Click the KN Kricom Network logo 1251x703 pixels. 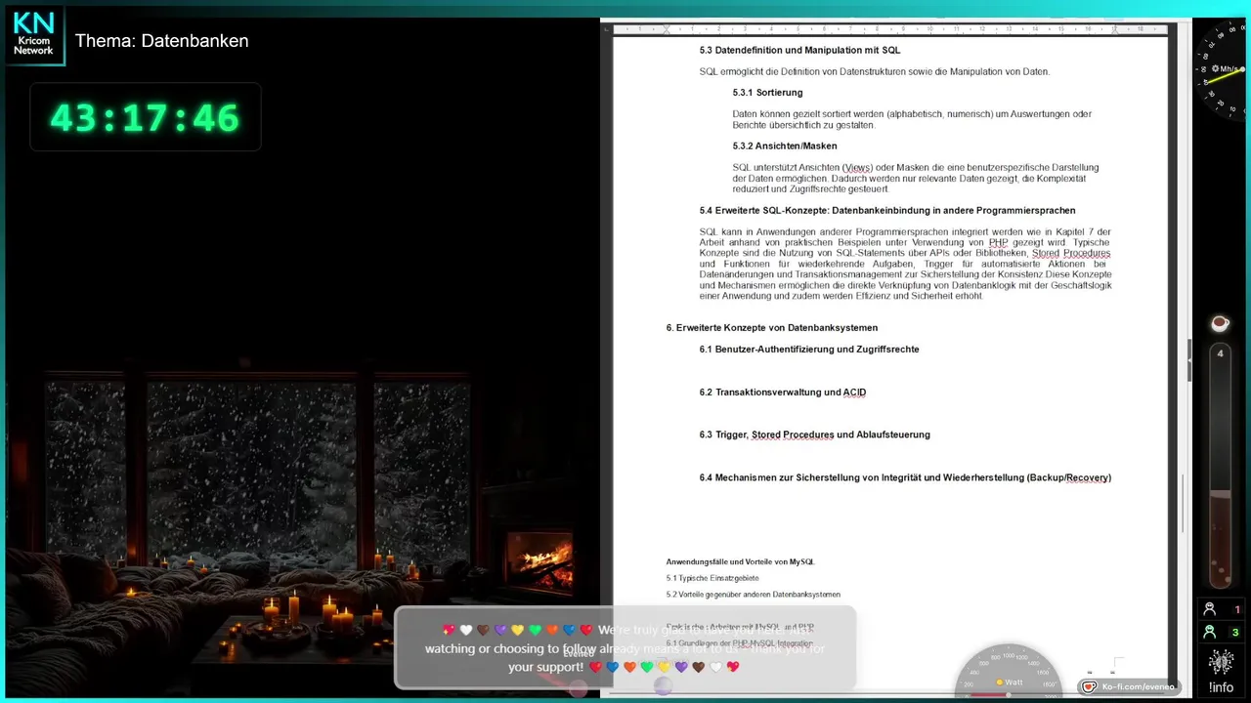click(33, 35)
